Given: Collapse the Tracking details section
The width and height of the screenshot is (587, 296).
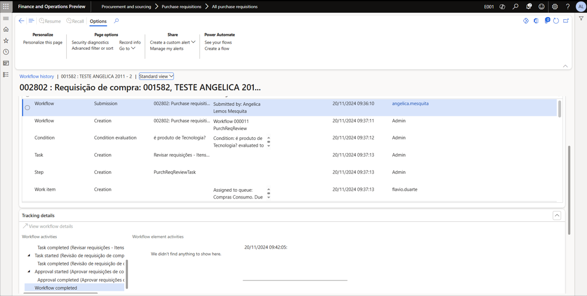Looking at the screenshot, I should click(557, 216).
